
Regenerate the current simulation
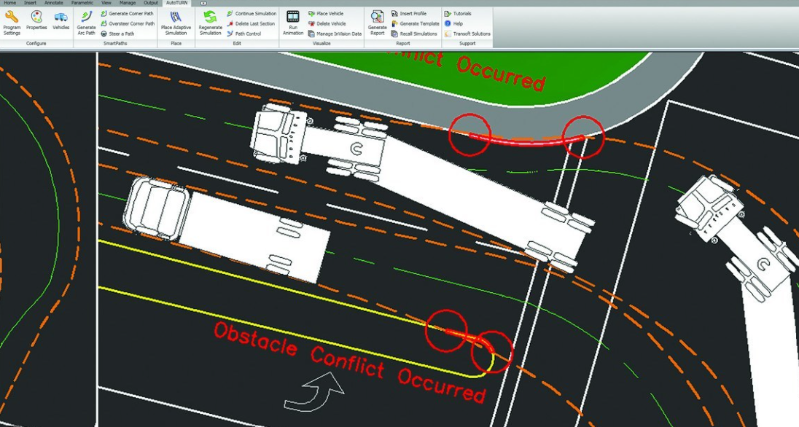point(210,25)
